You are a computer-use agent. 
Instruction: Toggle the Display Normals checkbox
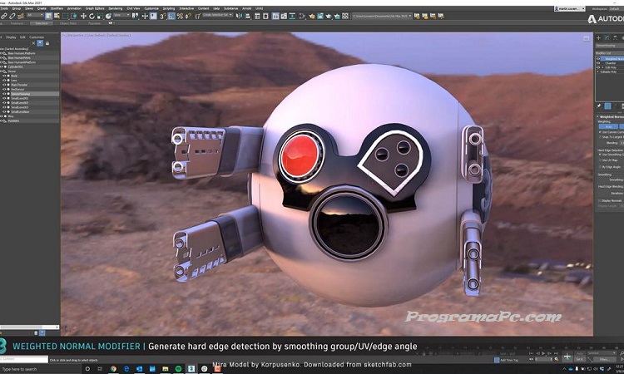(601, 200)
